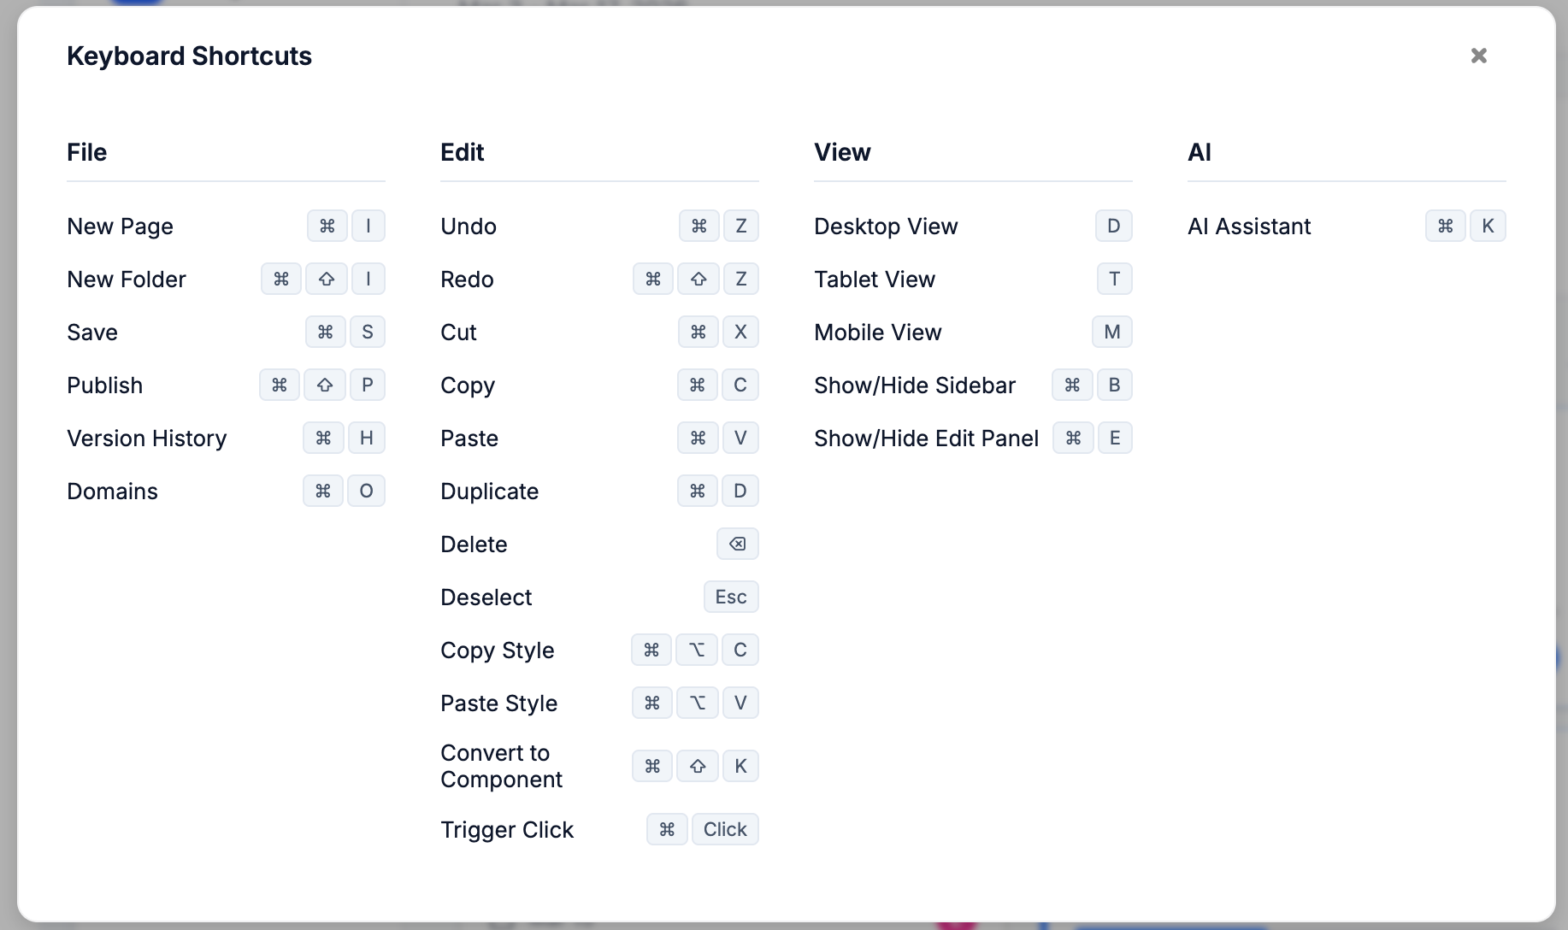
Task: Click the Shift key icon beside Publish
Action: [x=324, y=385]
